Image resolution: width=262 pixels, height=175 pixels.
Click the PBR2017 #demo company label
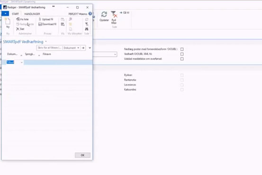coord(78,14)
